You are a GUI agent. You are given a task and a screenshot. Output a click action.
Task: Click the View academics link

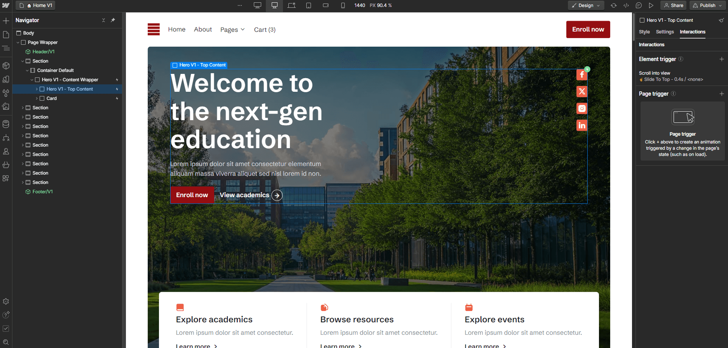pos(251,195)
